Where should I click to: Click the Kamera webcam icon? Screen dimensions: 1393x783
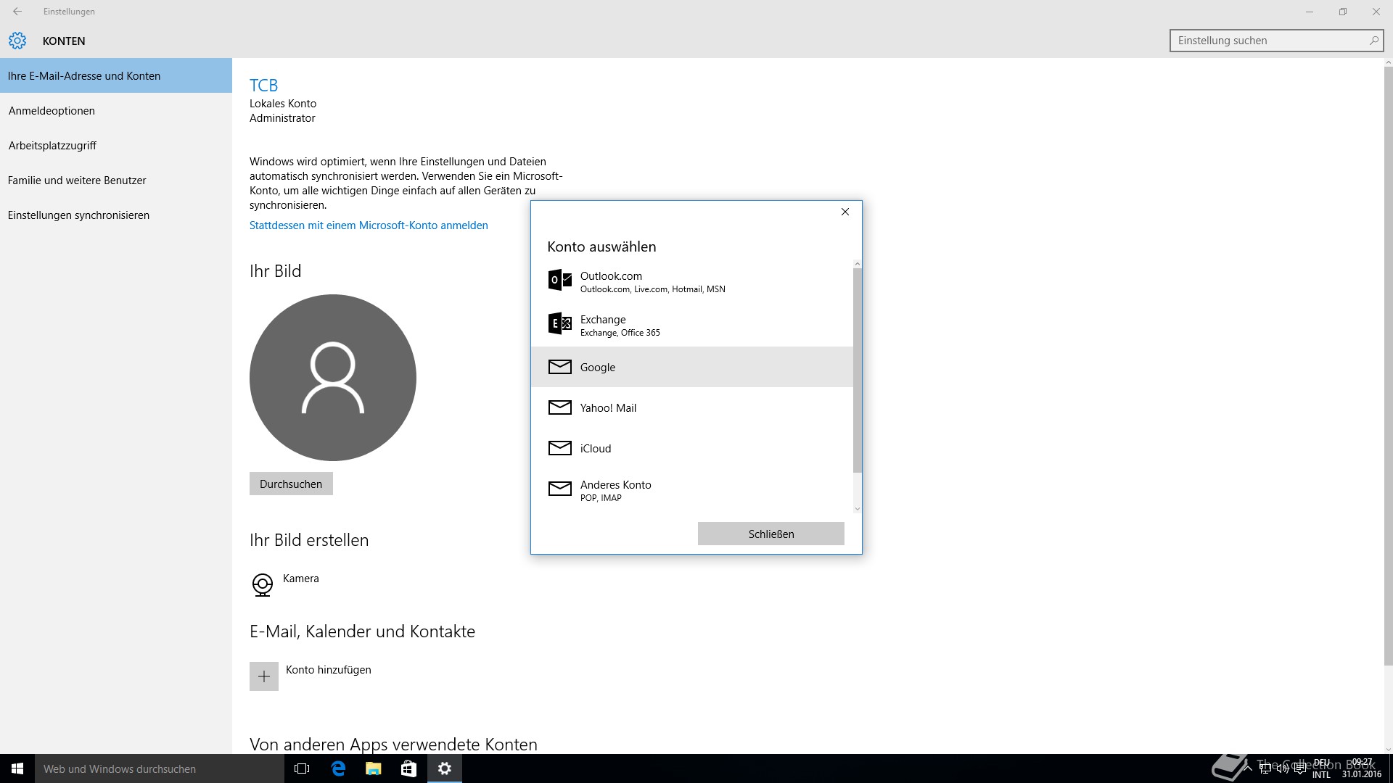pyautogui.click(x=262, y=584)
